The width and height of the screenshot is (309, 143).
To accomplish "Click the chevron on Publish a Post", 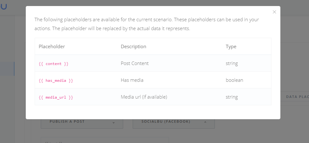I will 114,122.
